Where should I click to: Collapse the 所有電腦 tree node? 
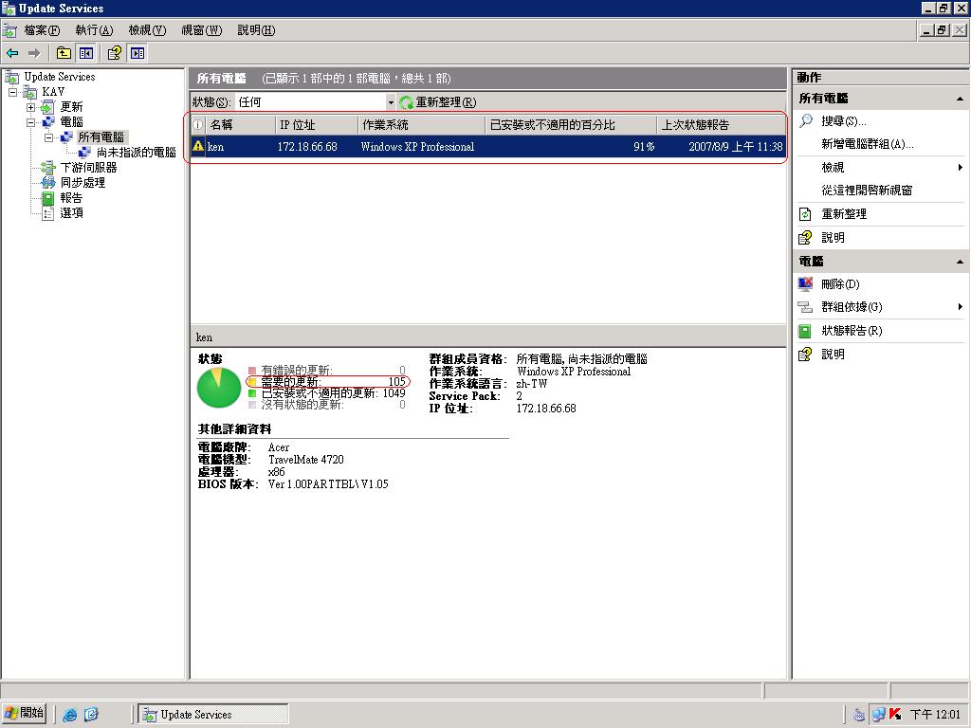coord(49,137)
